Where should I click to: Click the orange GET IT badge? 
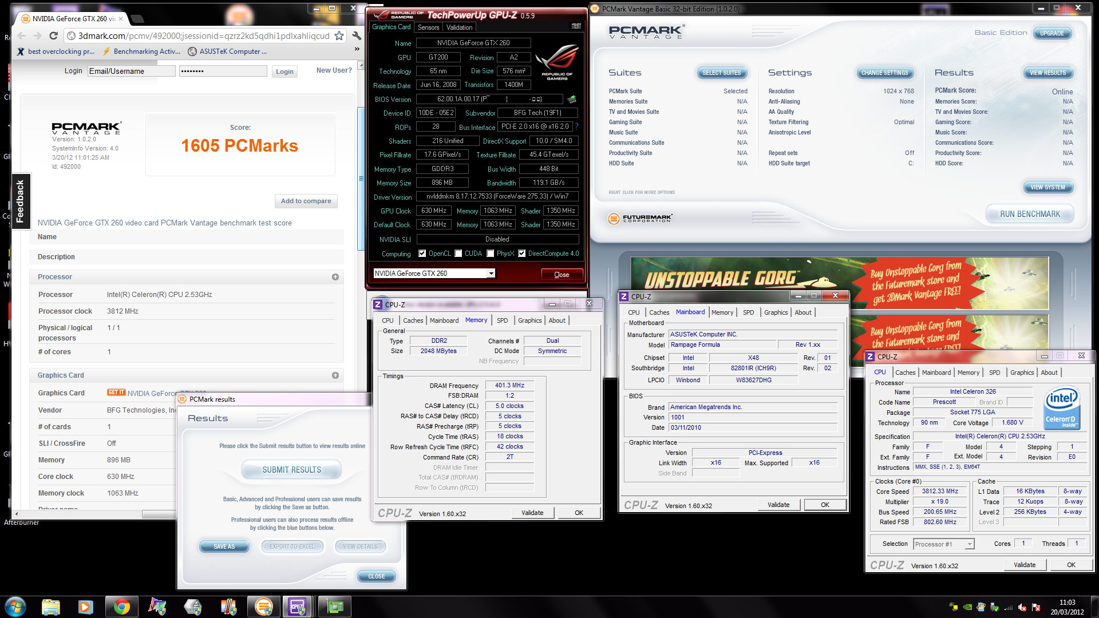(116, 393)
